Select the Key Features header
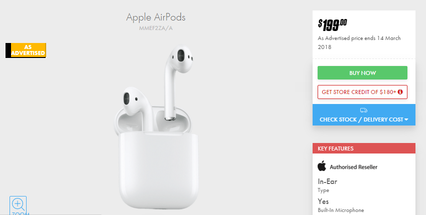The image size is (426, 215). tap(364, 148)
